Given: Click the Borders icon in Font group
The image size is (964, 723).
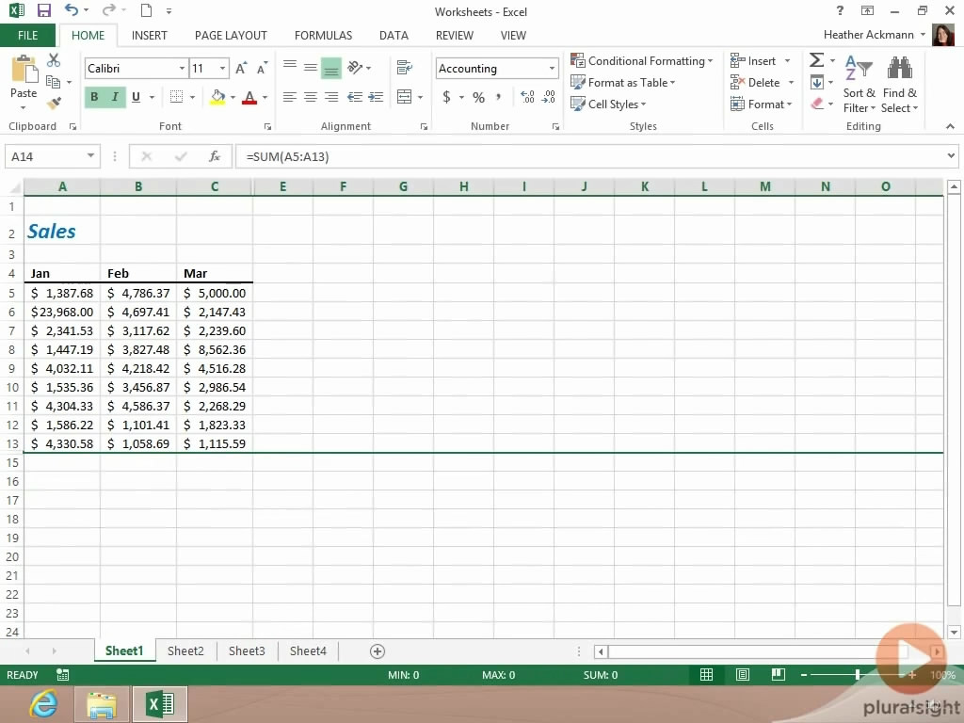Looking at the screenshot, I should pos(176,97).
